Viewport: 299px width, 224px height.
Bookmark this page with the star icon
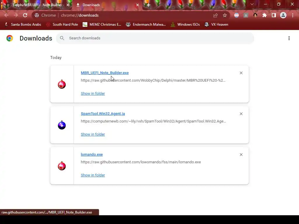[225, 15]
